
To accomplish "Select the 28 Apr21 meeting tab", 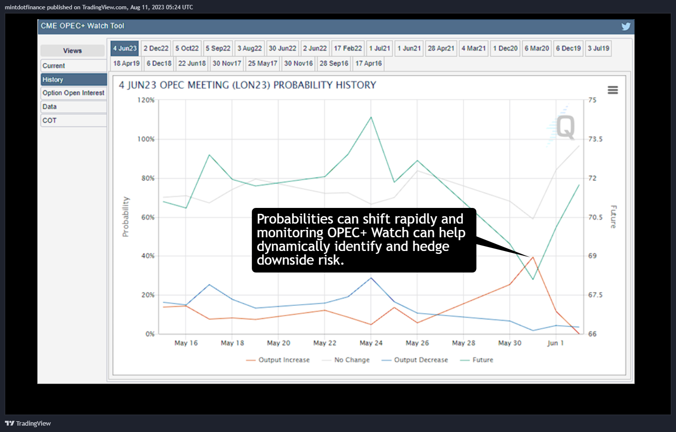I will pyautogui.click(x=441, y=48).
